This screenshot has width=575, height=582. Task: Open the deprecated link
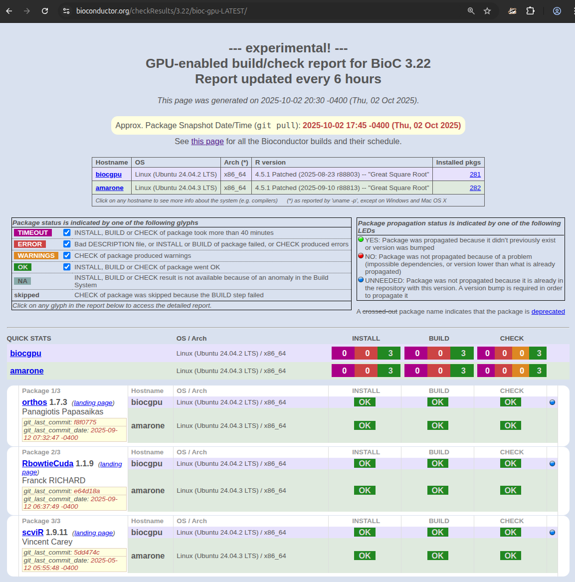548,312
